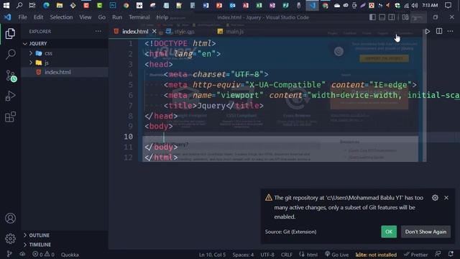The width and height of the screenshot is (460, 259).
Task: Run the file with the play icon
Action: (x=428, y=31)
